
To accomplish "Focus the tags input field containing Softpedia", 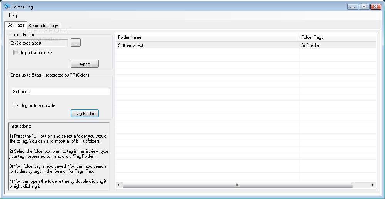I will (x=61, y=92).
